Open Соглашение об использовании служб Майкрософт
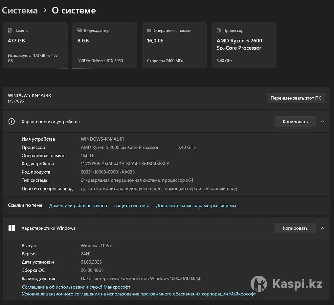 click(76, 287)
